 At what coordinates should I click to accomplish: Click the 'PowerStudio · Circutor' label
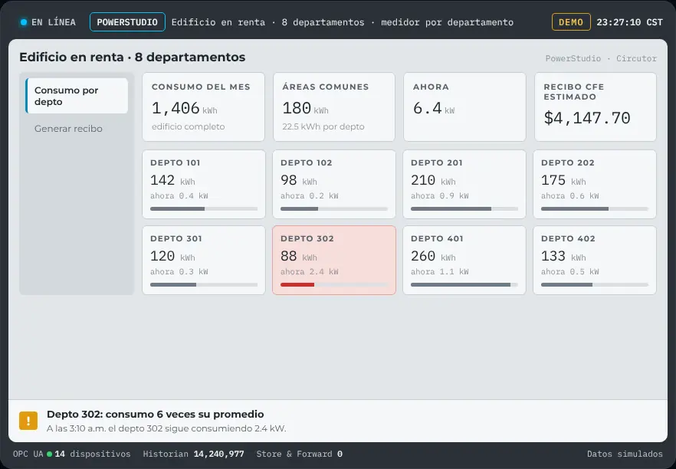point(601,58)
